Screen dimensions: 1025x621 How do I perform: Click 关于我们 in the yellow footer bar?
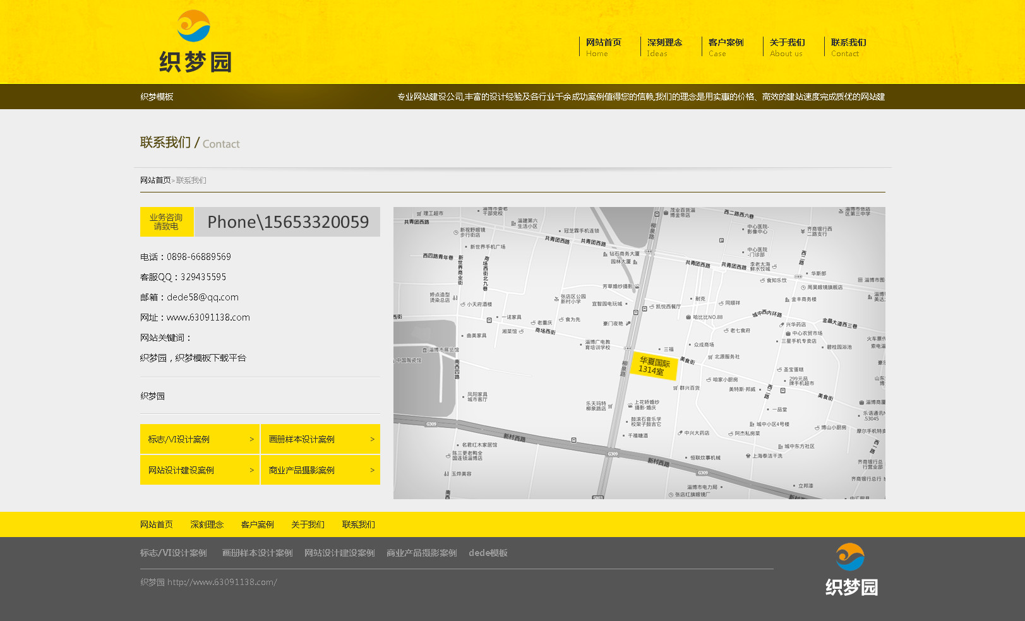[308, 524]
